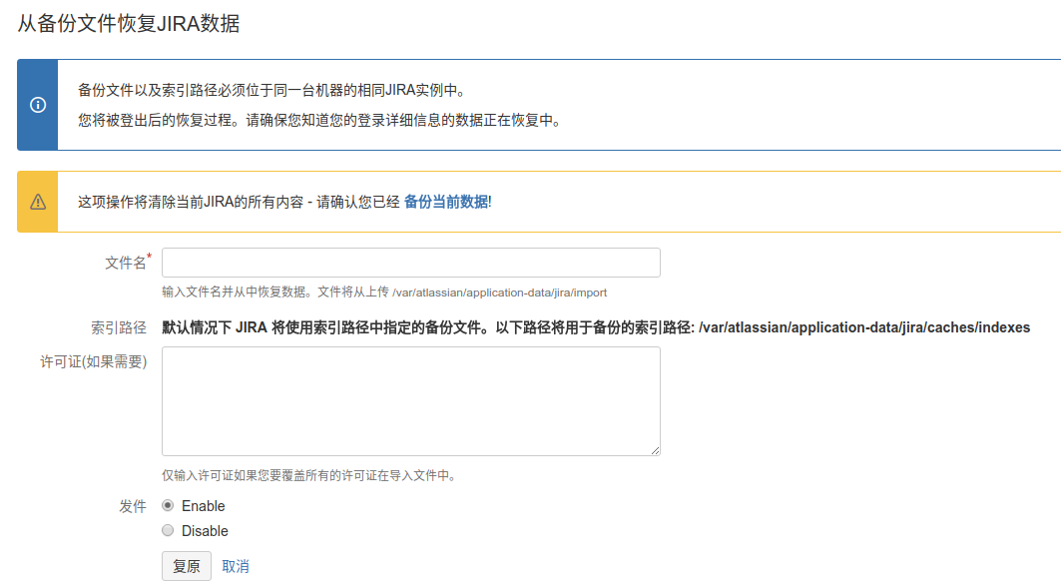
Task: Select the Disable radio button
Action: coord(168,531)
